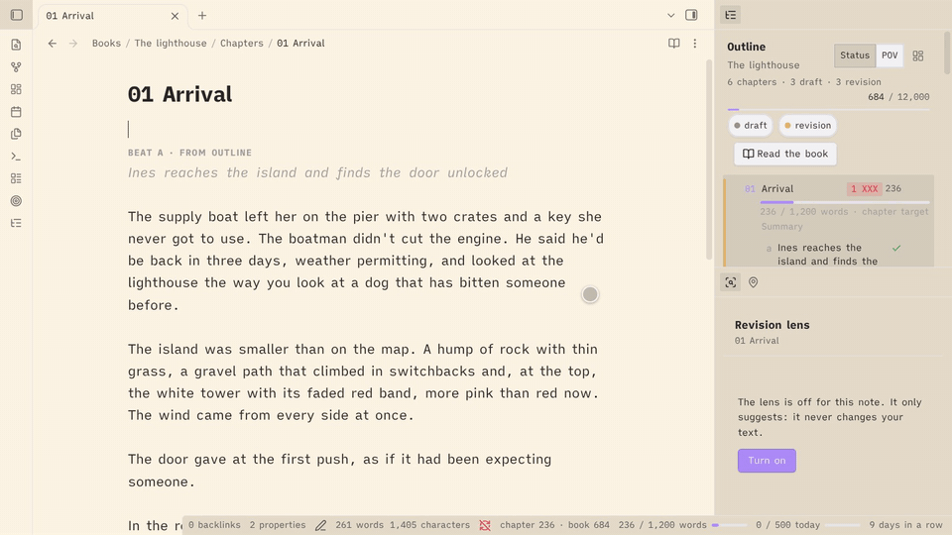Viewport: 952px width, 535px height.
Task: Open revision lens scan tab icon
Action: (731, 282)
